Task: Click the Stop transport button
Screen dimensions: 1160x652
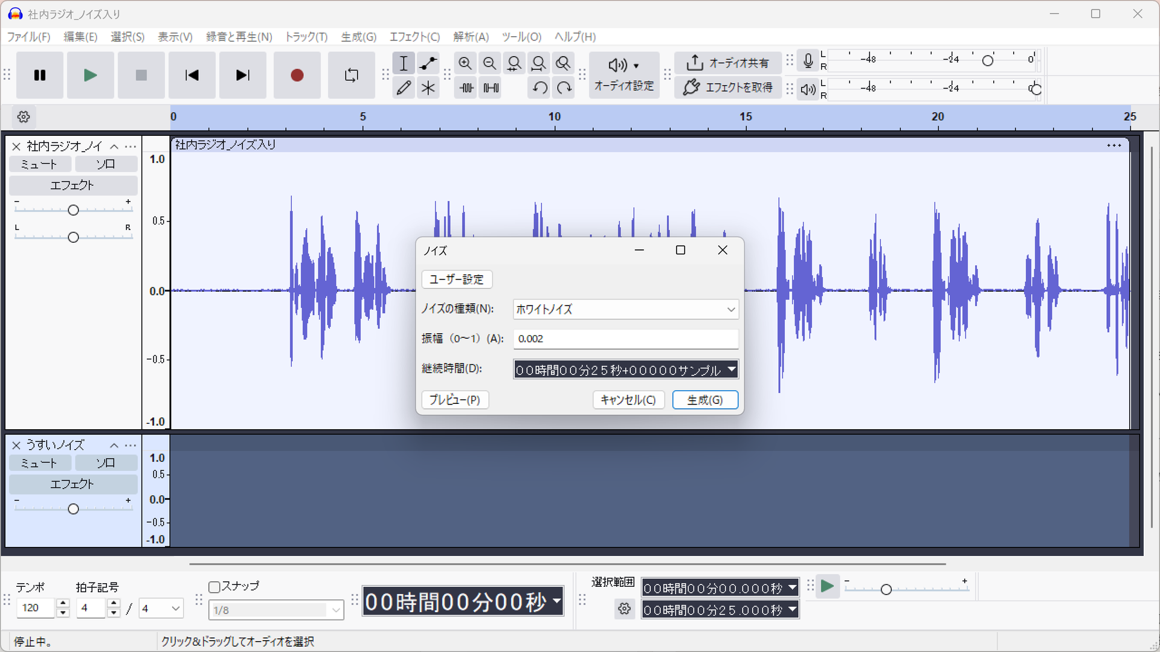Action: (141, 75)
